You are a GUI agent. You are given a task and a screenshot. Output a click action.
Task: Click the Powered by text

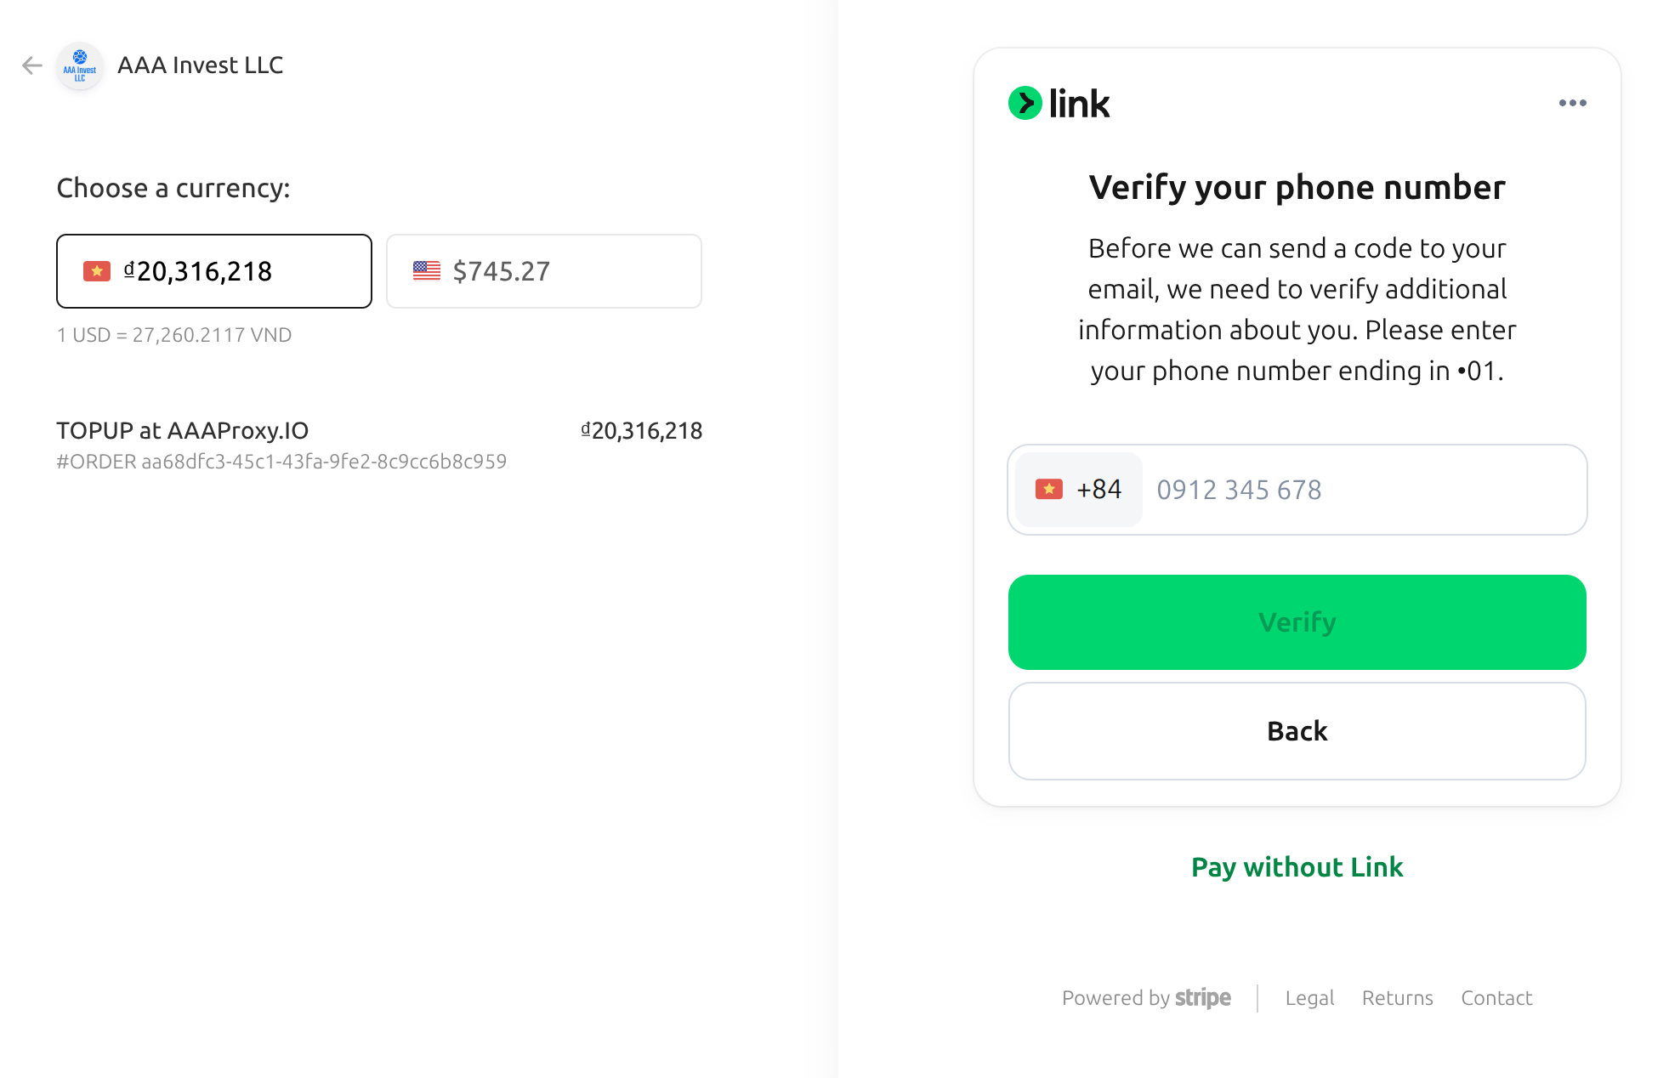[1116, 998]
